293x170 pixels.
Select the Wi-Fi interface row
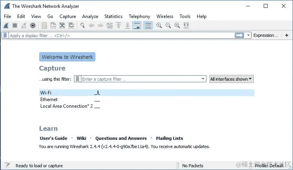pyautogui.click(x=147, y=92)
